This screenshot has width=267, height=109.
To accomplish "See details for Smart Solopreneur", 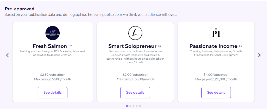I will [x=135, y=92].
